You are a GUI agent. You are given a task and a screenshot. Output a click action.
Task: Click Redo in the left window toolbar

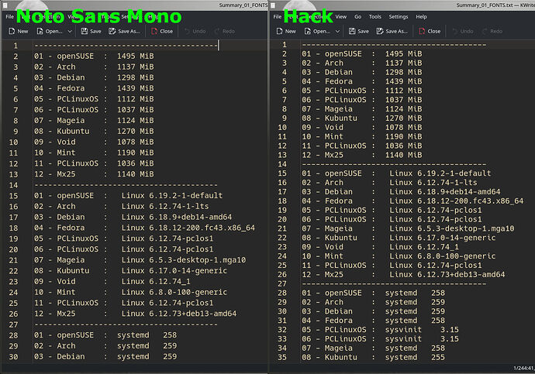coord(225,31)
